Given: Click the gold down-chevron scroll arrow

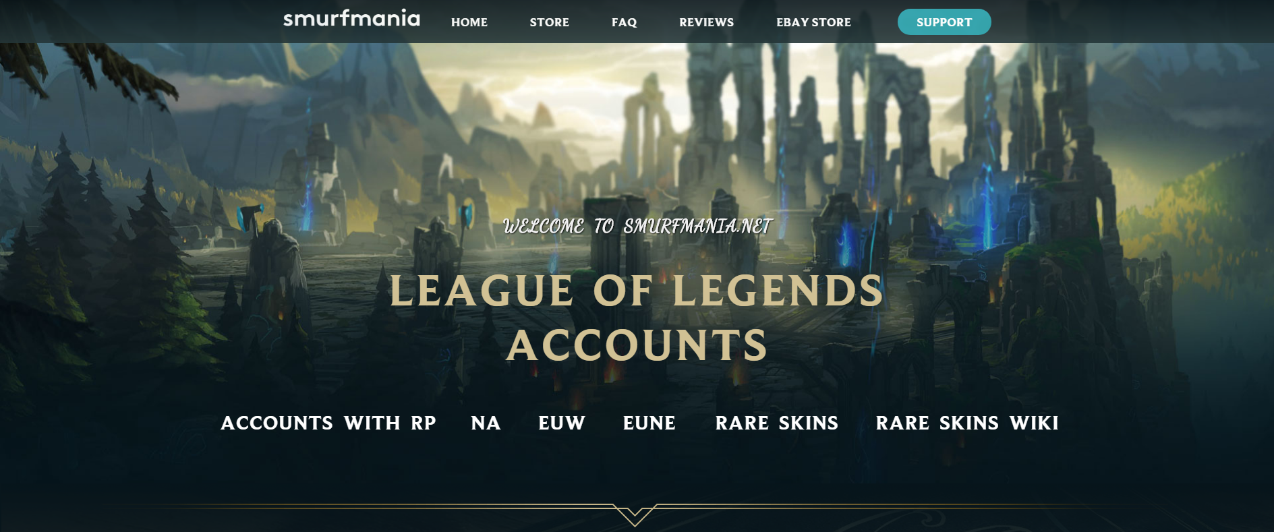Looking at the screenshot, I should click(x=635, y=514).
